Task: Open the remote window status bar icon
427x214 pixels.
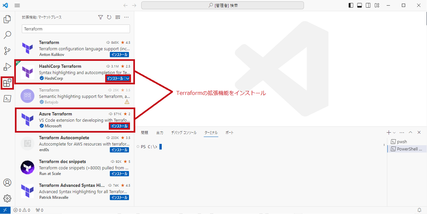Action: (x=5, y=210)
